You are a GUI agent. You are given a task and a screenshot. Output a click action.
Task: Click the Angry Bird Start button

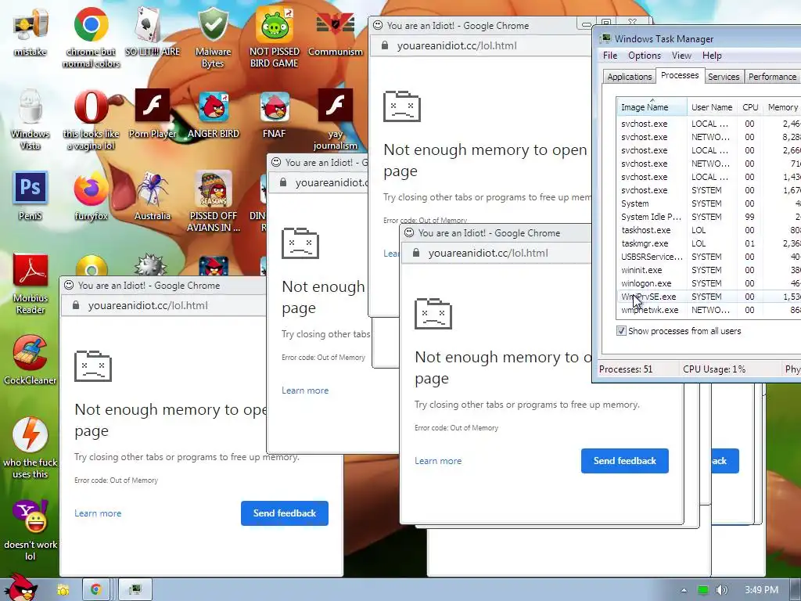20,588
